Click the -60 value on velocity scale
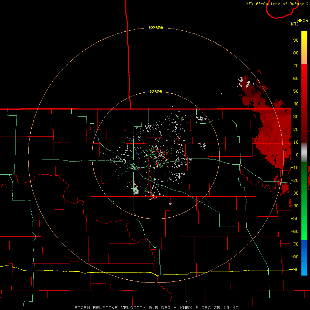Image resolution: width=310 pixels, height=310 pixels. pyautogui.click(x=294, y=231)
